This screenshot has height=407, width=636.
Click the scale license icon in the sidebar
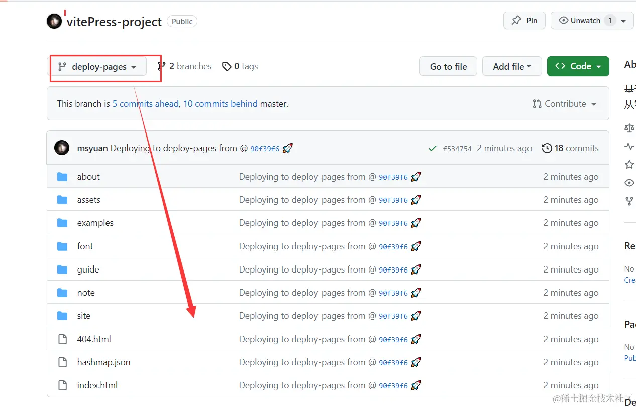(x=629, y=128)
